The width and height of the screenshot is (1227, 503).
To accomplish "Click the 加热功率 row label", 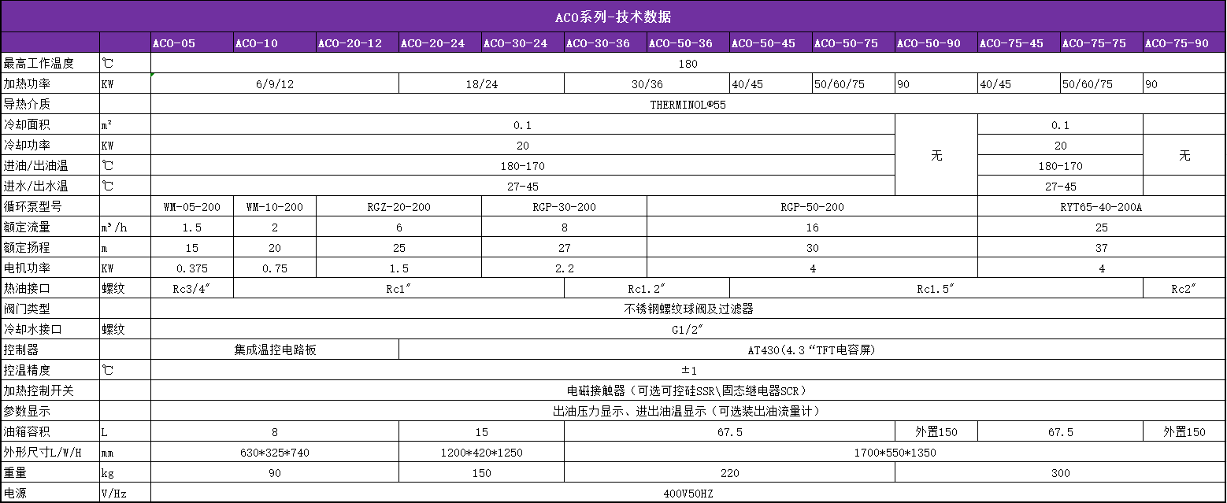I will (33, 83).
